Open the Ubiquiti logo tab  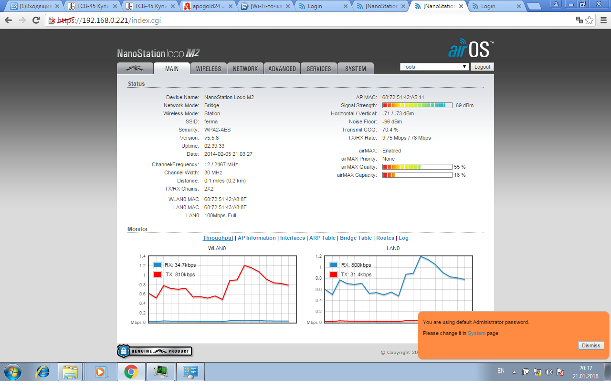(x=135, y=69)
